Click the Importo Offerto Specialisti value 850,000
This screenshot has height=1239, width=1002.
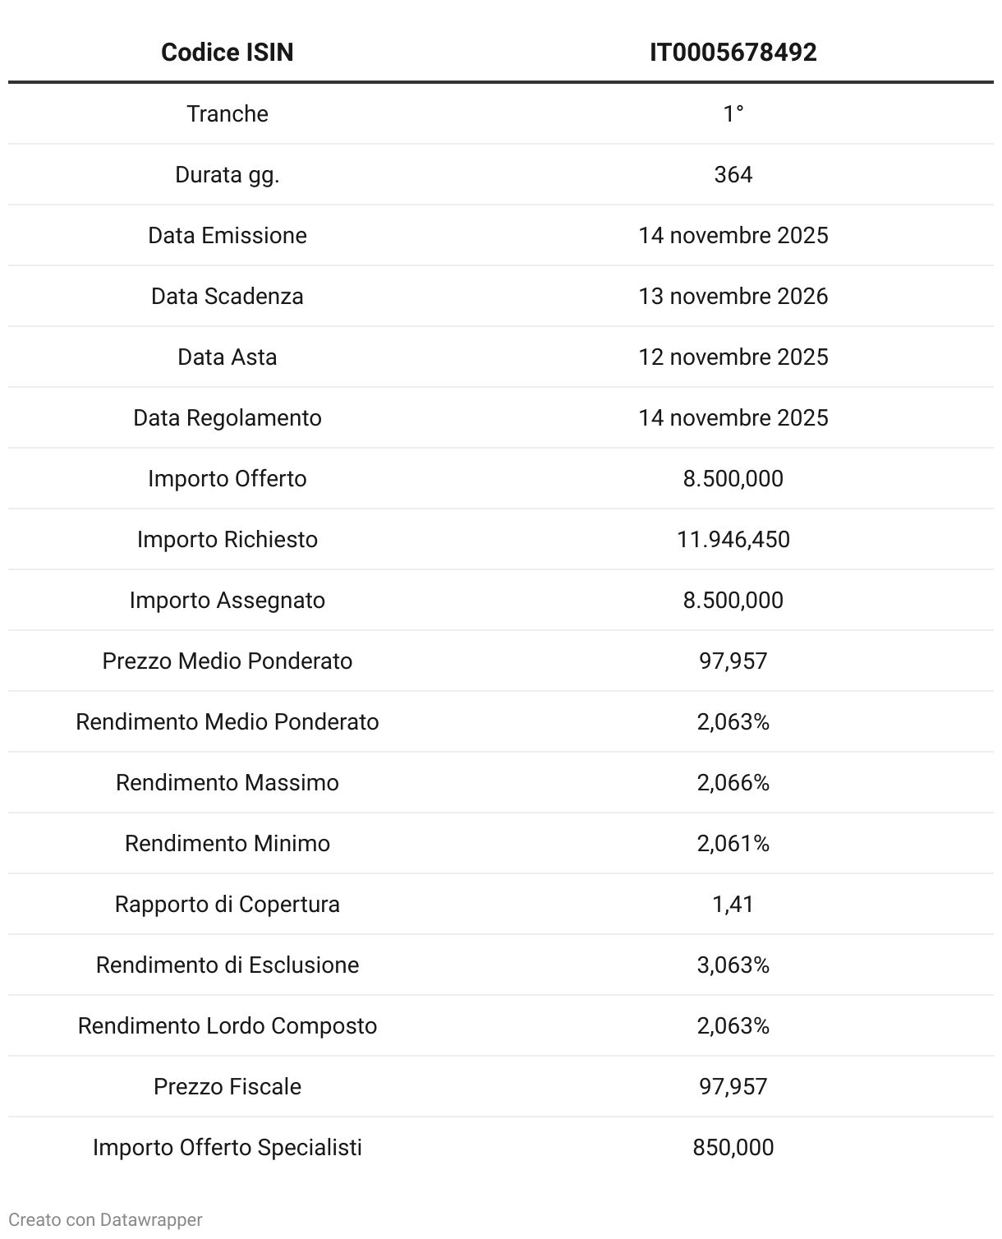(x=733, y=1147)
